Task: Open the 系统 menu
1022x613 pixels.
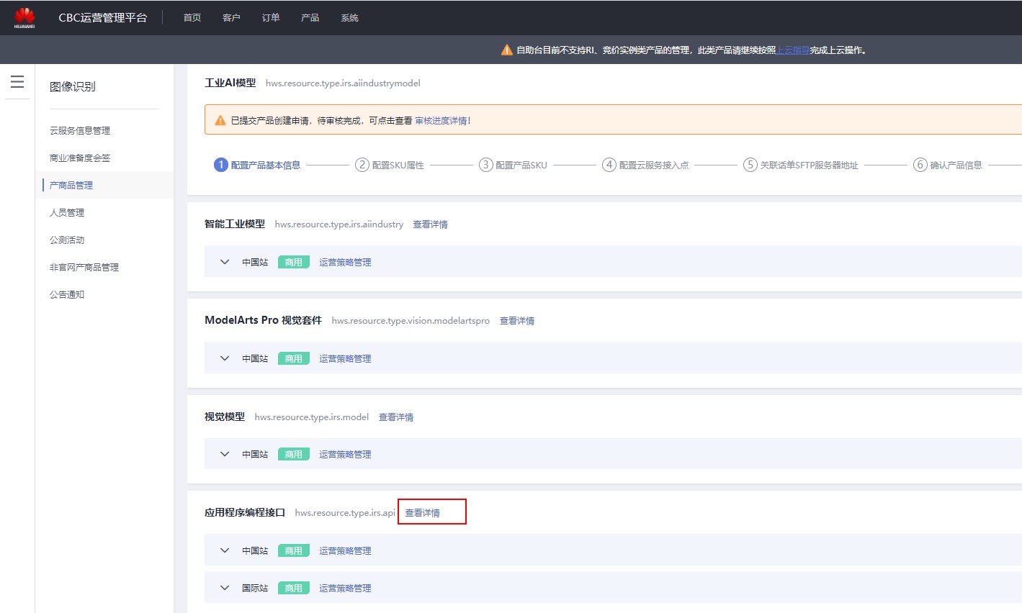Action: (x=349, y=18)
